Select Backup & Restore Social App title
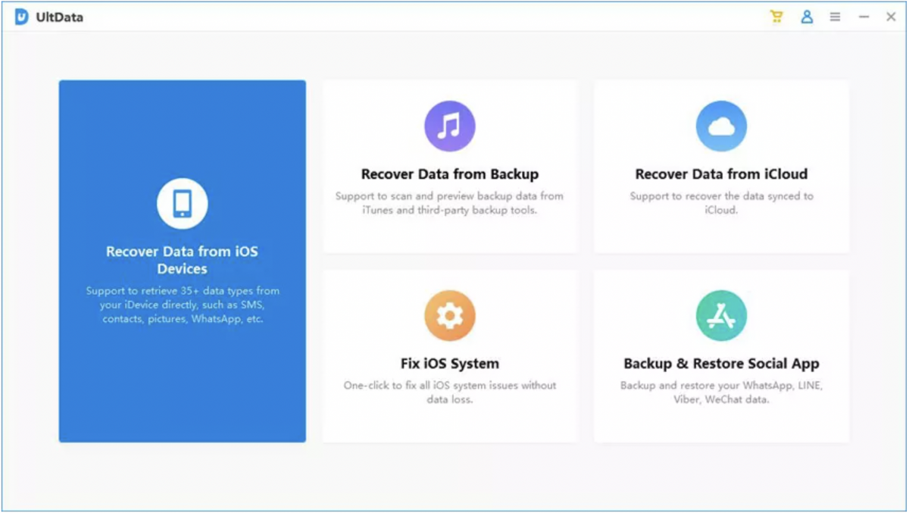The width and height of the screenshot is (909, 513). click(x=721, y=364)
